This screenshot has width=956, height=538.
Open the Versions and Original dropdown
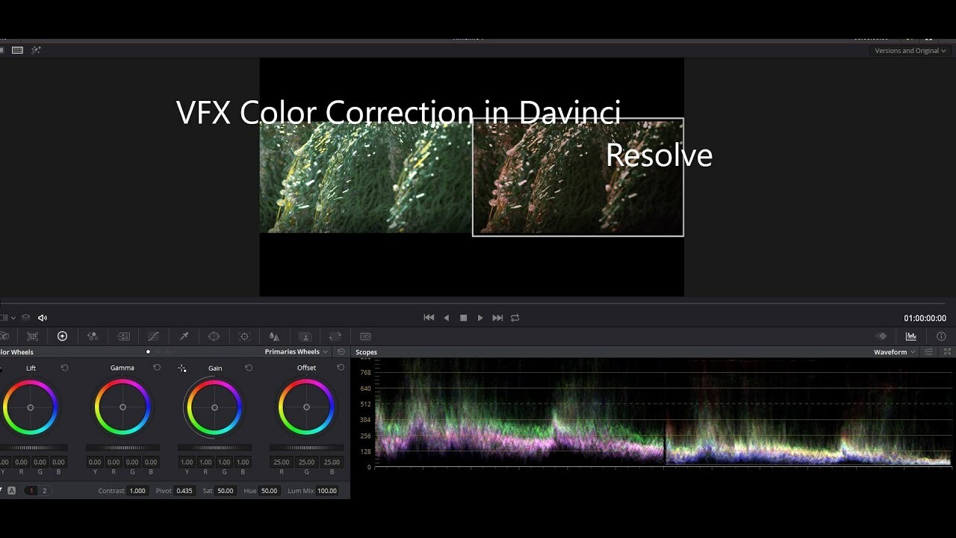910,50
